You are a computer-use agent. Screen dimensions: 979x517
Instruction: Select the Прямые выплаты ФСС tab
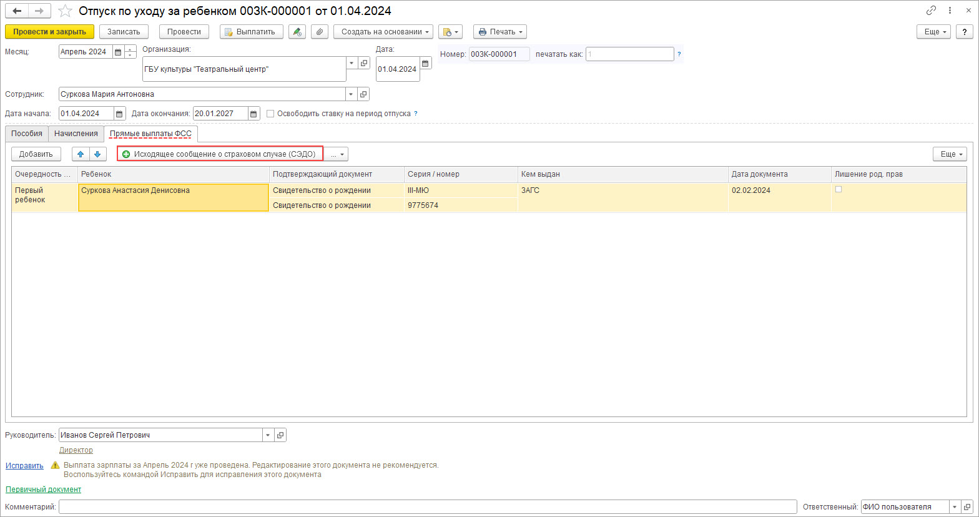(150, 134)
